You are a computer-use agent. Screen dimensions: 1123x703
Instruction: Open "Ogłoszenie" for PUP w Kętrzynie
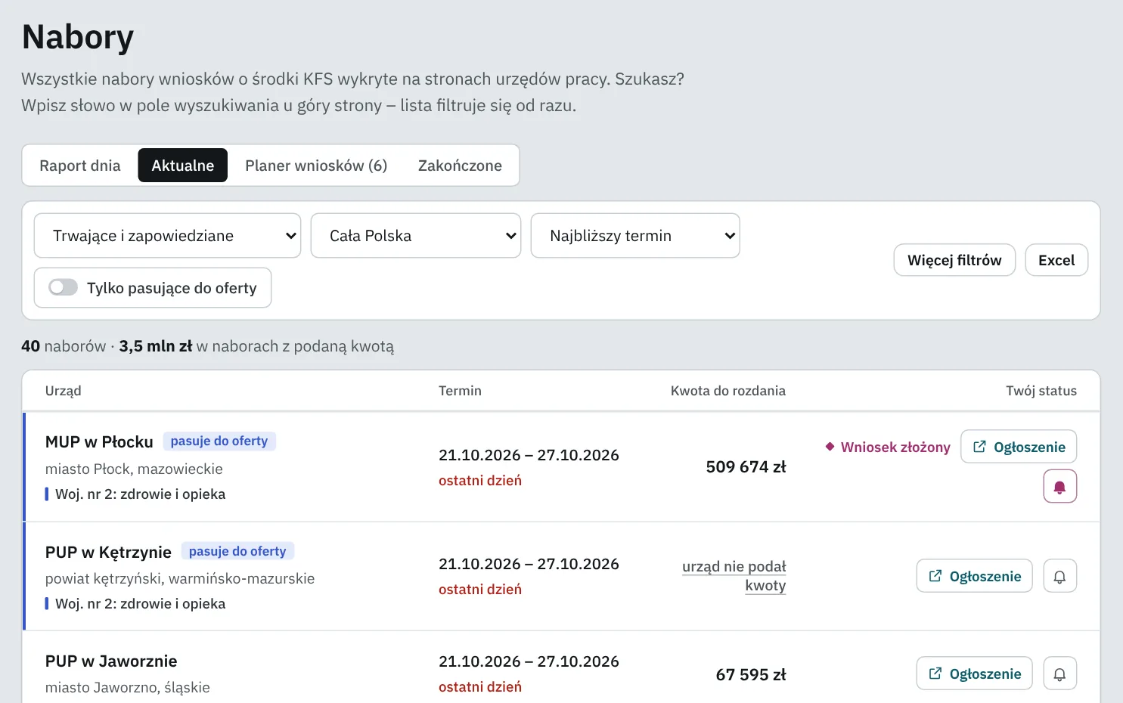point(975,577)
